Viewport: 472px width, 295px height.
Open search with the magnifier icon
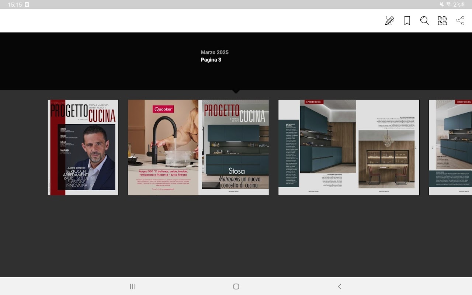425,21
